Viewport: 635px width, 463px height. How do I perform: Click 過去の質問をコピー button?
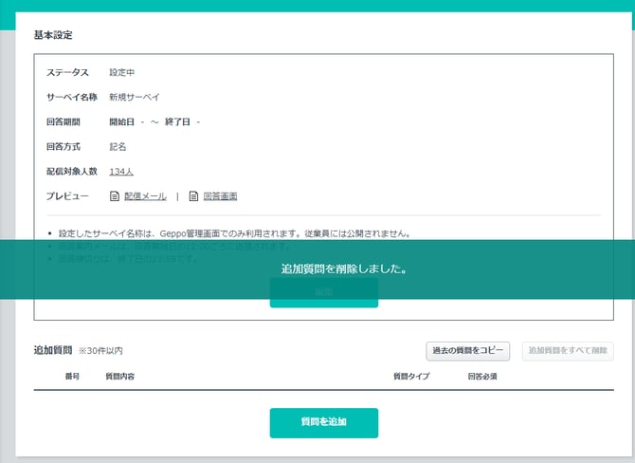click(468, 351)
